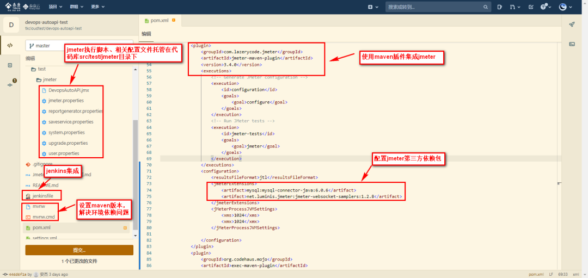Open the Edit activity (code icon) in the left sidebar
Viewport: 588px width, 278px height.
pyautogui.click(x=10, y=45)
